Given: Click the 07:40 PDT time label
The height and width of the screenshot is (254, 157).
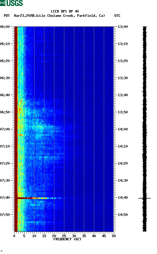Looking at the screenshot, I should point(5,198).
